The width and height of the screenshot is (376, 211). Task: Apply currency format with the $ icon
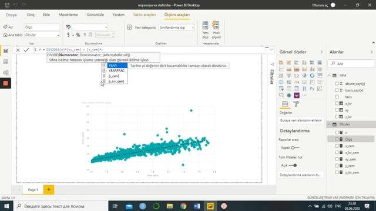point(68,35)
